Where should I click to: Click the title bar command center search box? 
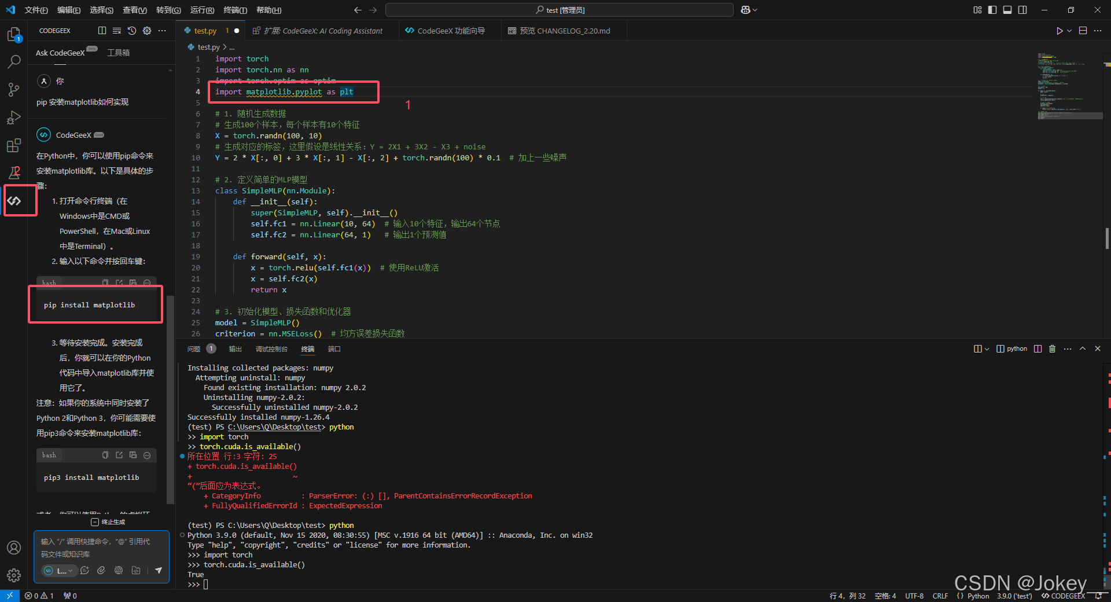(559, 10)
